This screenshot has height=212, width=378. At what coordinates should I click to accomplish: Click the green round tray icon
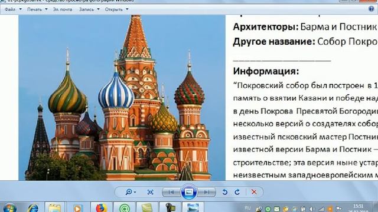click(268, 209)
